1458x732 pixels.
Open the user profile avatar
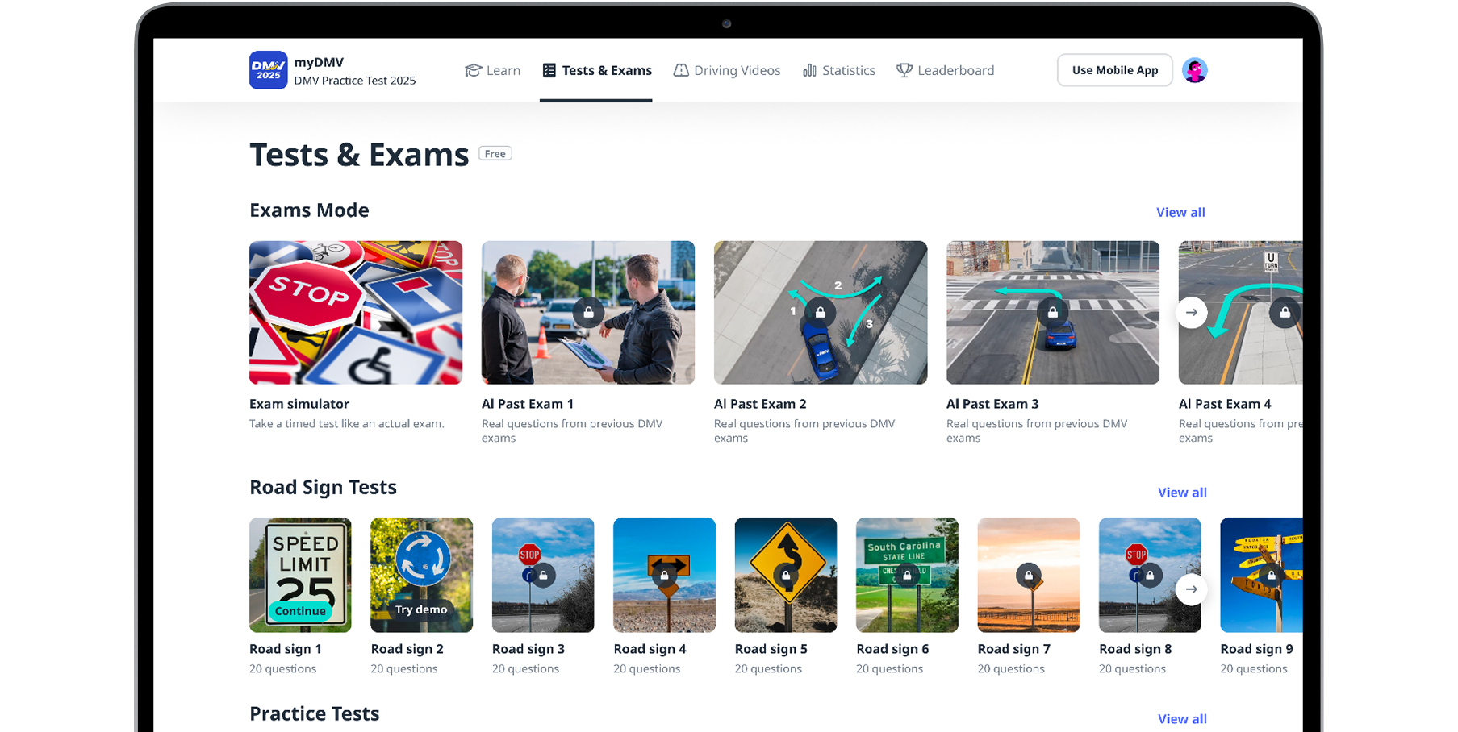tap(1194, 70)
